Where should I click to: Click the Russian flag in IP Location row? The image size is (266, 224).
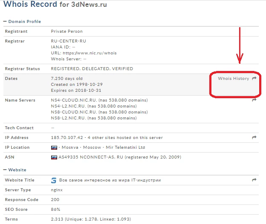(x=54, y=147)
